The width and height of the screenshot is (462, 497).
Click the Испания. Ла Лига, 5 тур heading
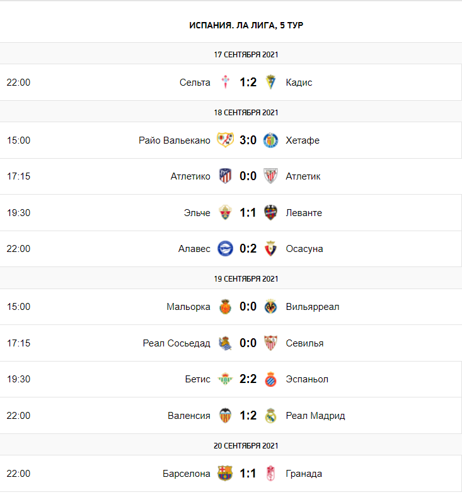246,25
